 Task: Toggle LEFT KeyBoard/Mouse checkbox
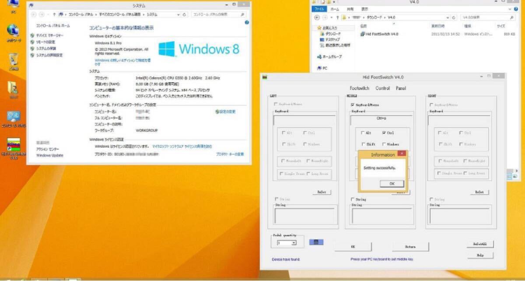click(276, 104)
